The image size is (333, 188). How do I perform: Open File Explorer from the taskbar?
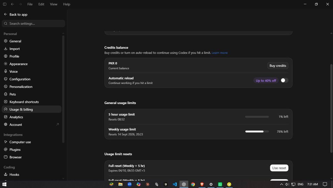pos(120,184)
